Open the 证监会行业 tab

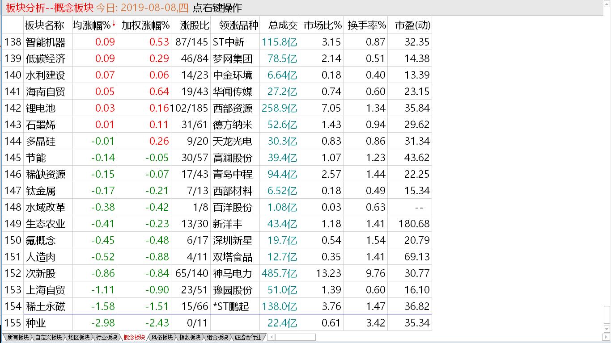[x=248, y=338]
